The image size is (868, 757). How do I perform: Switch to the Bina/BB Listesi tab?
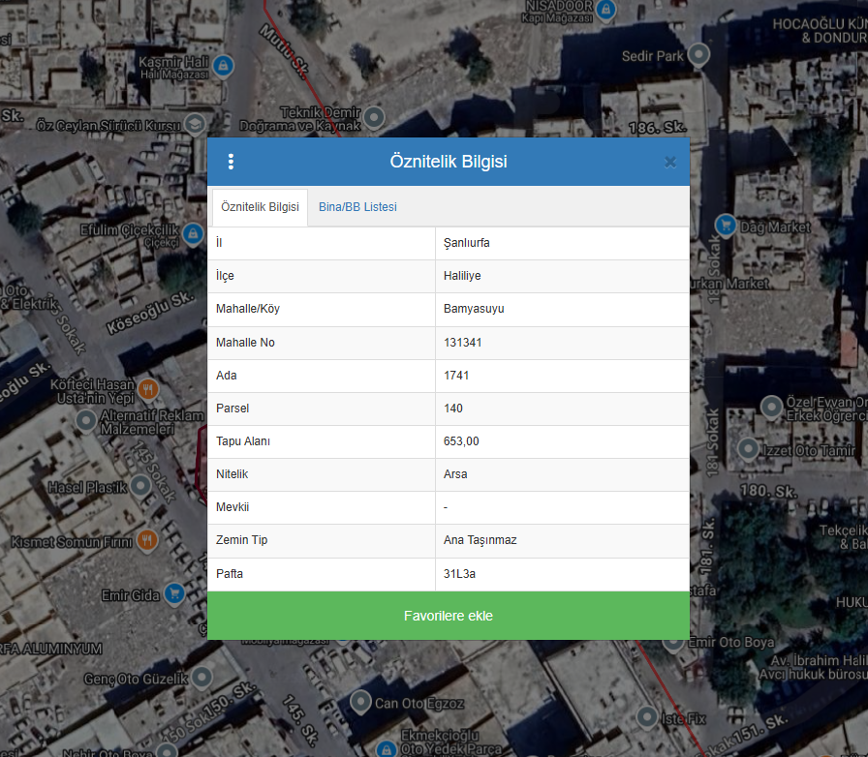coord(357,207)
